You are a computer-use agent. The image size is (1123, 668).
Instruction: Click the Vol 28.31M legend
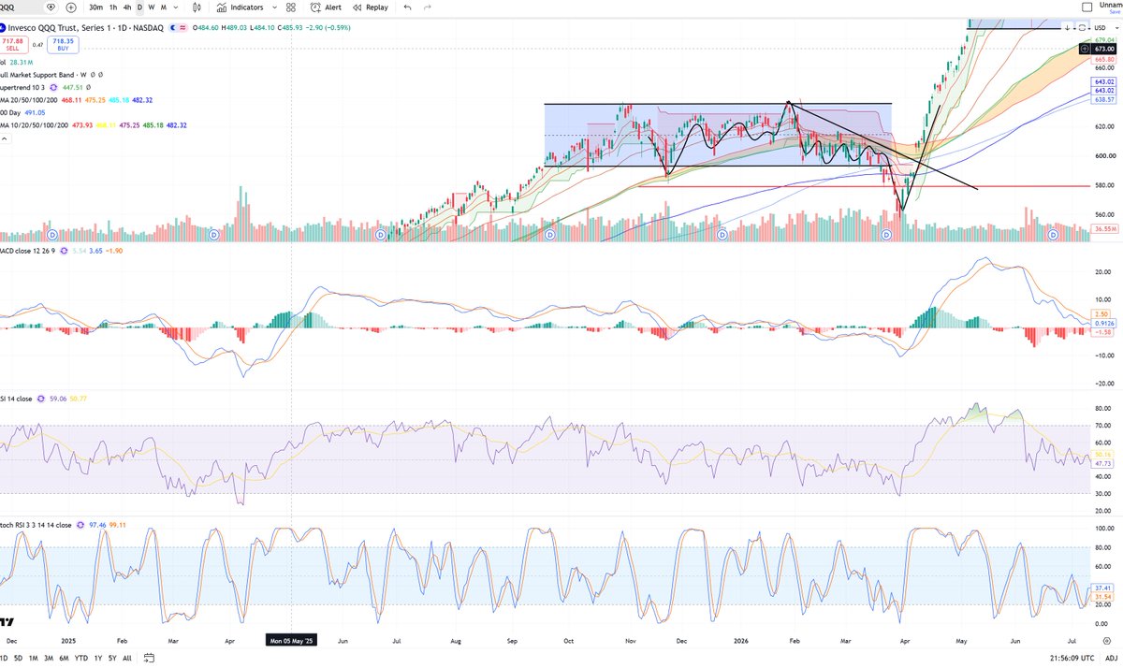[x=14, y=62]
